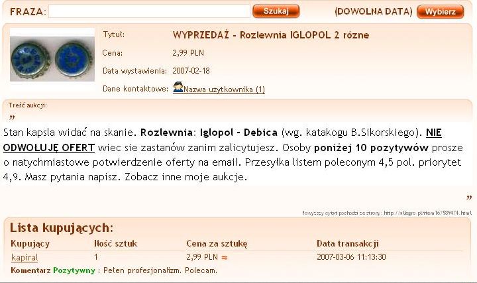
Task: Click the Data transakcji column header
Action: click(347, 244)
